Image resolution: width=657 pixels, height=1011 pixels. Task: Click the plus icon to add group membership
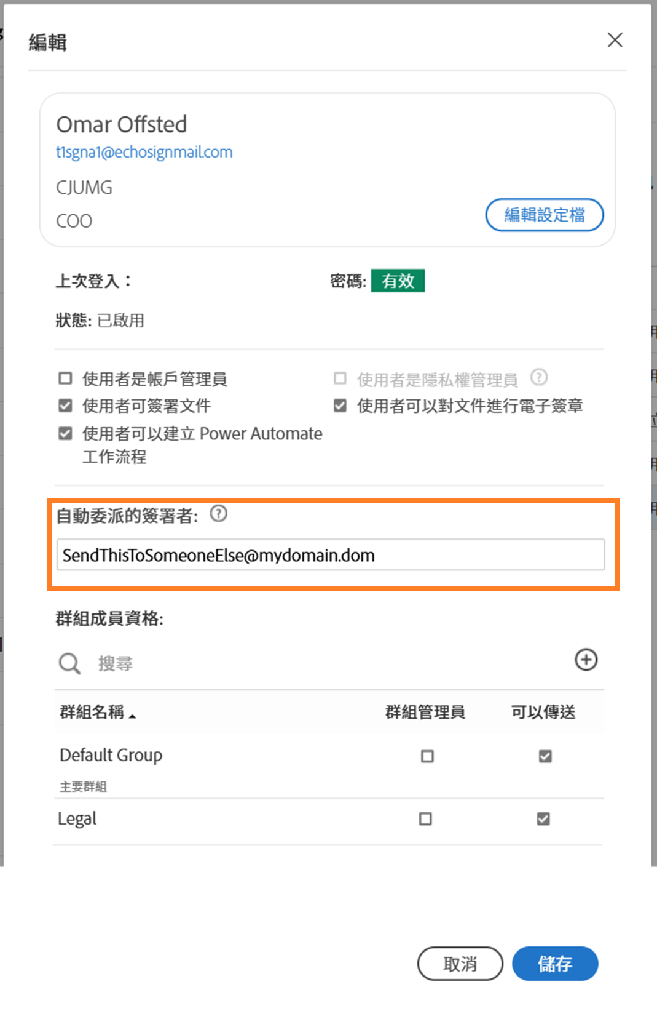(586, 660)
